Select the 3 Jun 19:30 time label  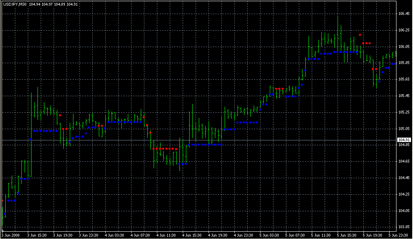63,235
